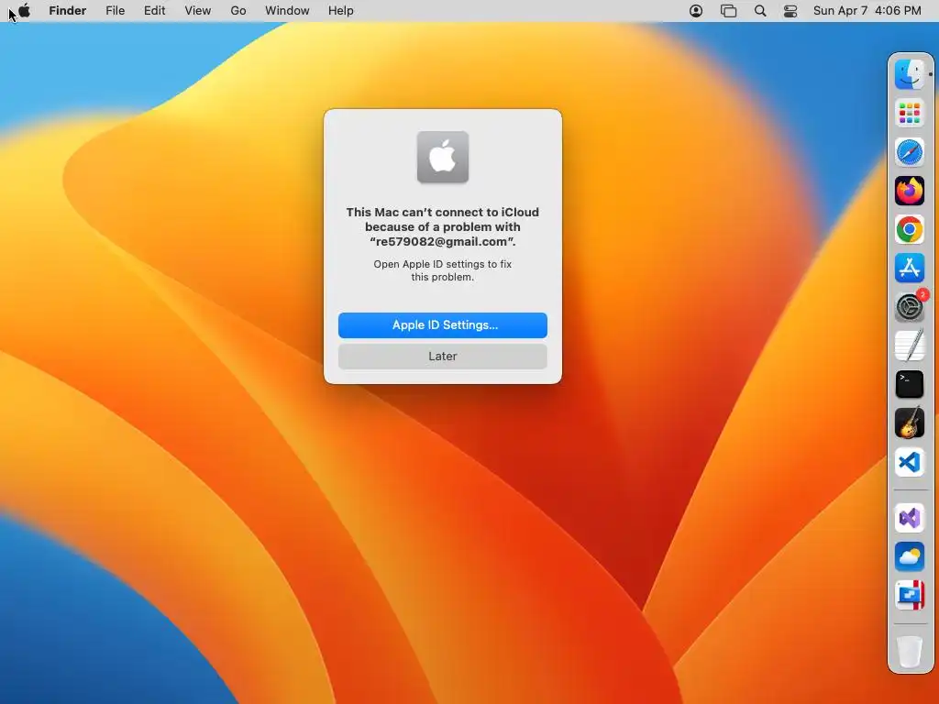Open Control Center in menu bar
This screenshot has height=704, width=939.
coord(790,11)
